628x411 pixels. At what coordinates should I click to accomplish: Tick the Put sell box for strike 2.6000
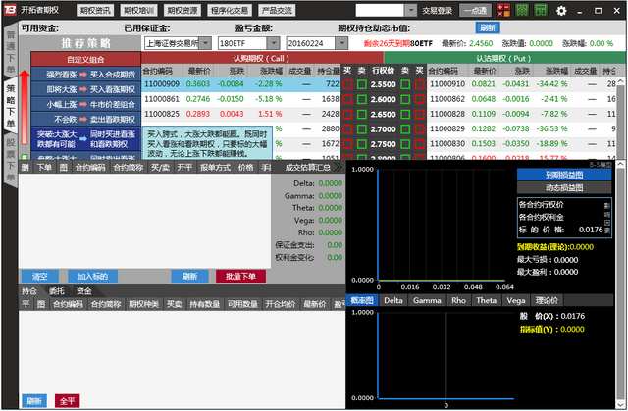pyautogui.click(x=405, y=99)
